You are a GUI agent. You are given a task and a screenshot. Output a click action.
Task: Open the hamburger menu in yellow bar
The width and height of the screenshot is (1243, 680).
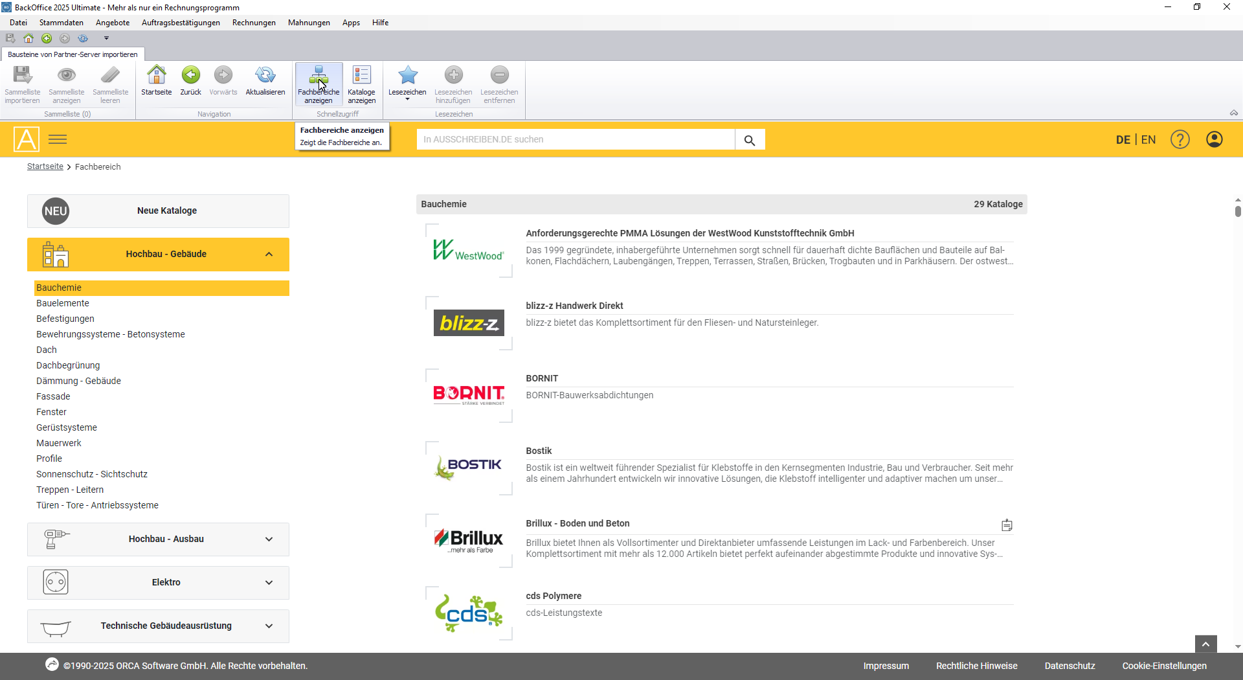tap(58, 139)
